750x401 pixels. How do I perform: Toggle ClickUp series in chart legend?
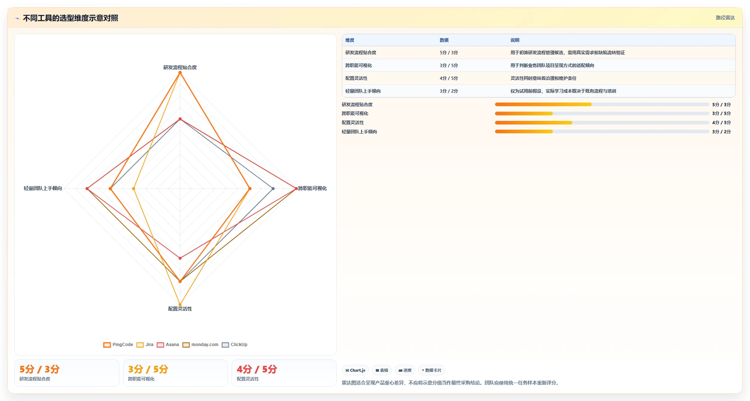(x=234, y=345)
